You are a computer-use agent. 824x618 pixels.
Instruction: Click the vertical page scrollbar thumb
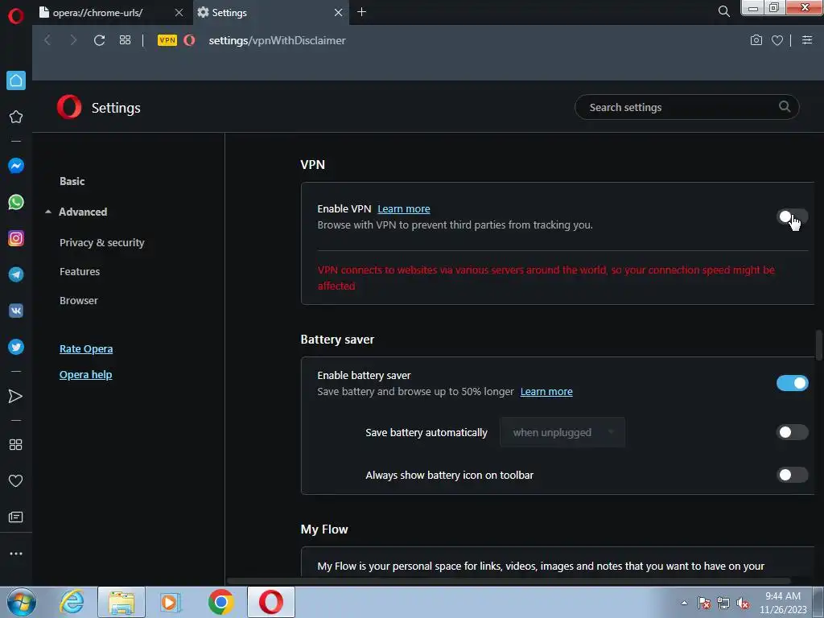[818, 345]
